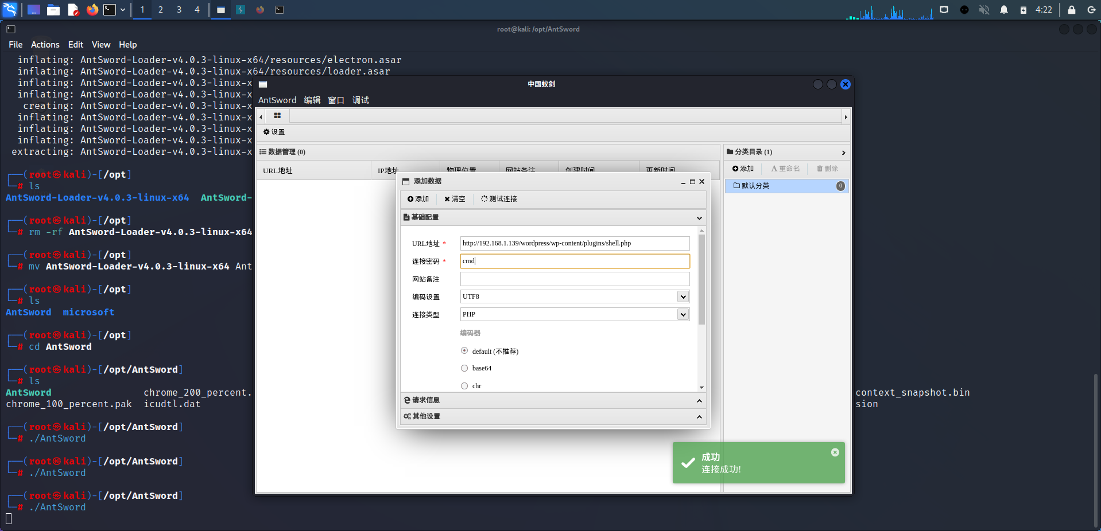The height and width of the screenshot is (531, 1101).
Task: Click the muted volume icon in tray
Action: (x=984, y=10)
